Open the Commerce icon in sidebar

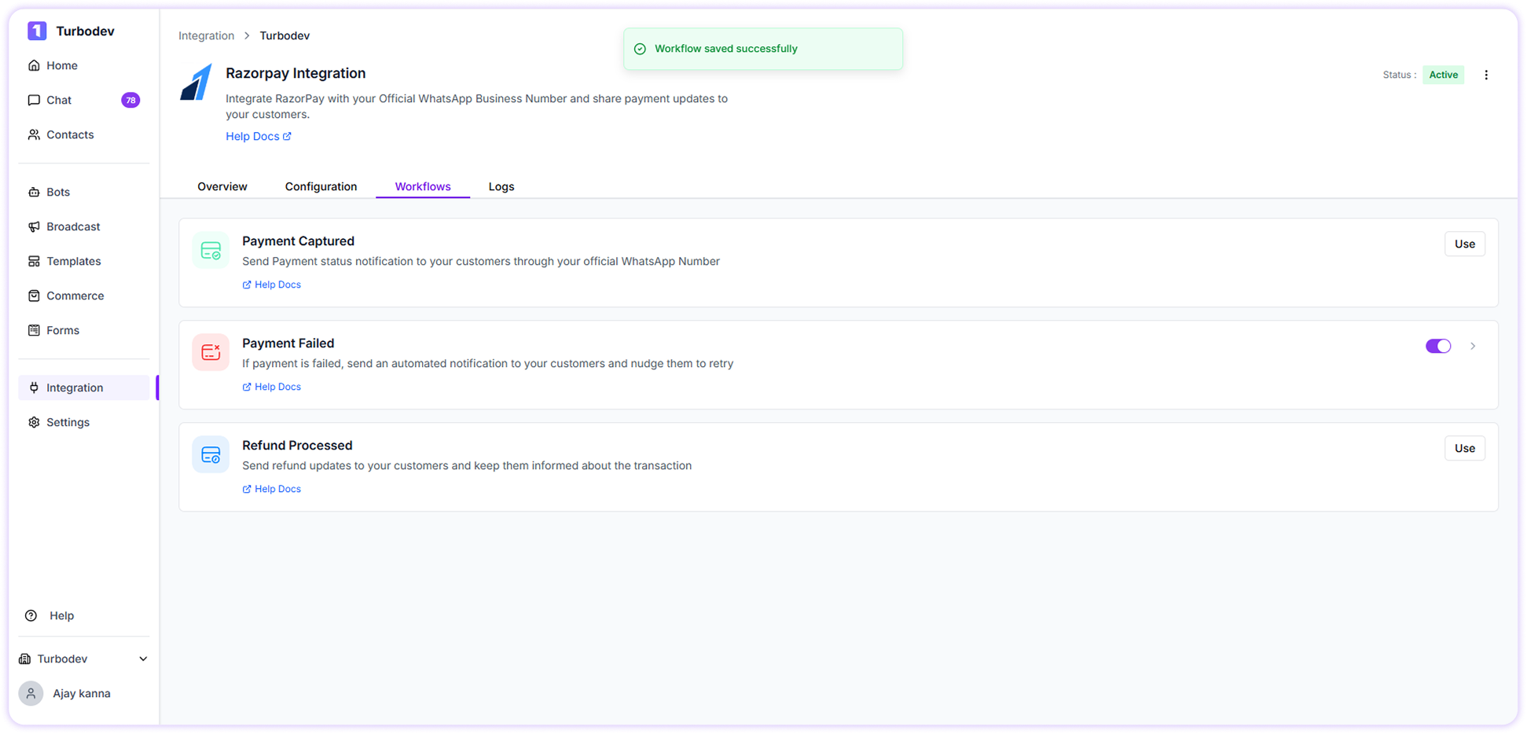33,295
